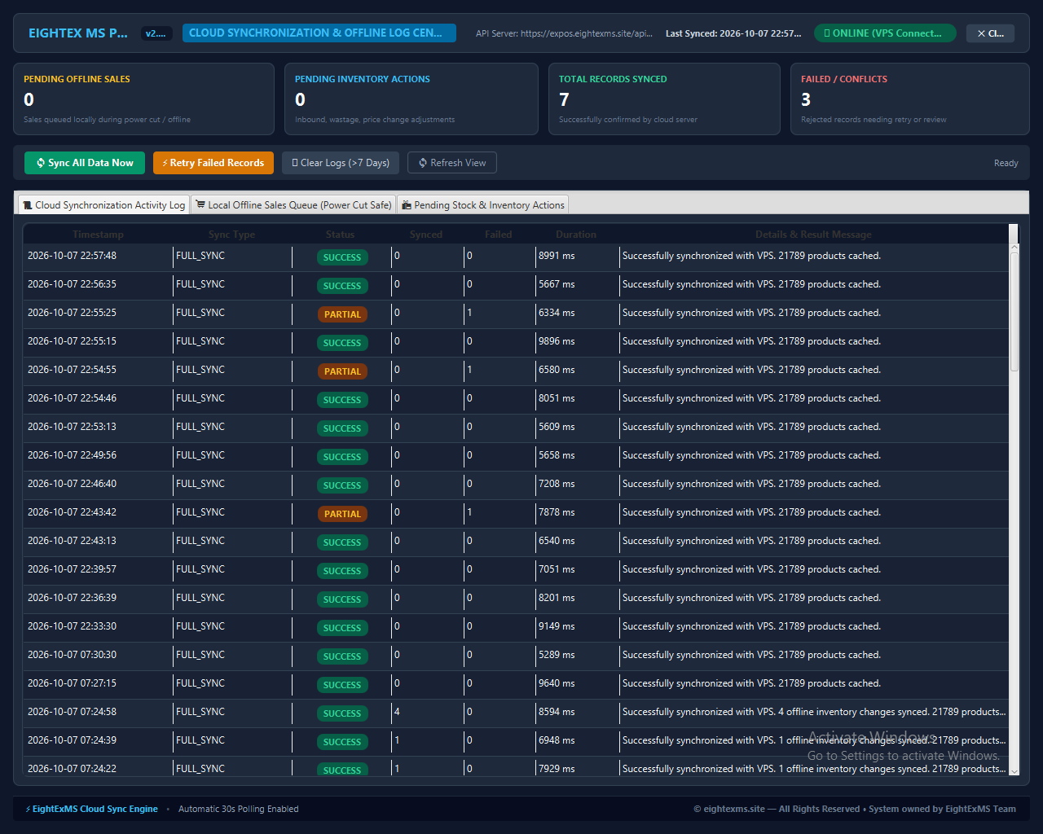Click the result message in the 22:57:48 row
The width and height of the screenshot is (1043, 834).
[x=751, y=256]
